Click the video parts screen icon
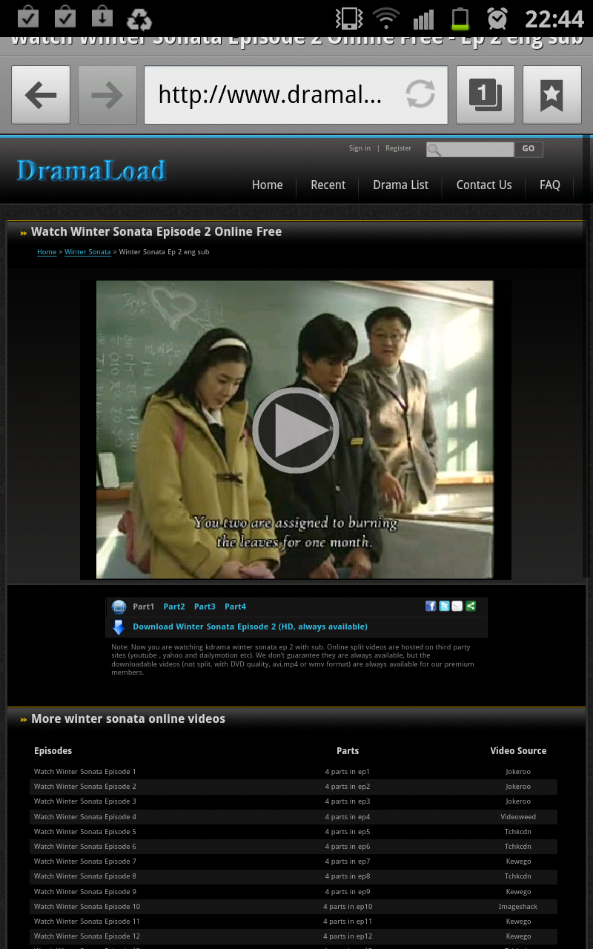 [x=119, y=607]
